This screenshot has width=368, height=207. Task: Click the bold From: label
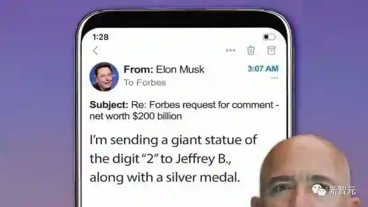pyautogui.click(x=138, y=69)
